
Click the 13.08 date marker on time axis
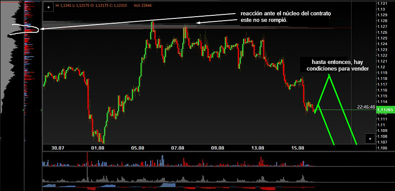[257, 149]
